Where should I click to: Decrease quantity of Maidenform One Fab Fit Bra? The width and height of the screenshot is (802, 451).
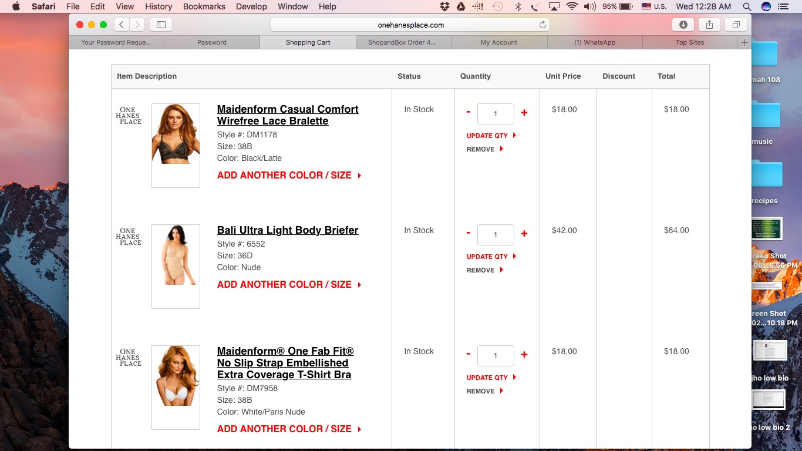pos(469,354)
